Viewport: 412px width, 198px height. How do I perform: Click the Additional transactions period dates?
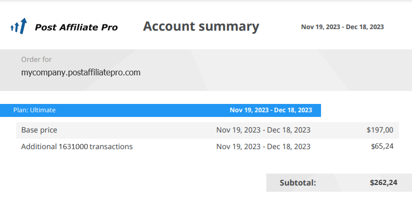[x=263, y=147]
